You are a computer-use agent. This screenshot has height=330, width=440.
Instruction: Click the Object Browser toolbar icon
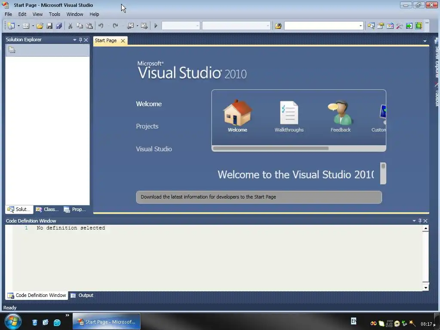pos(390,26)
